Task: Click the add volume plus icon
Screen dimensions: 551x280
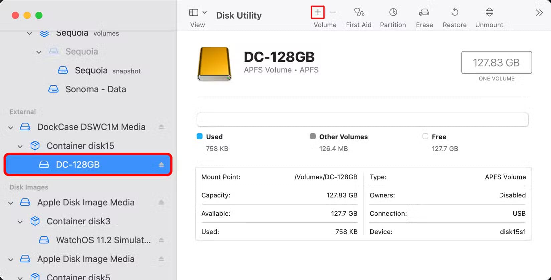Action: coord(317,13)
